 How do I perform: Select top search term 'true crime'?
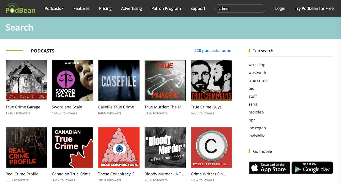(258, 80)
